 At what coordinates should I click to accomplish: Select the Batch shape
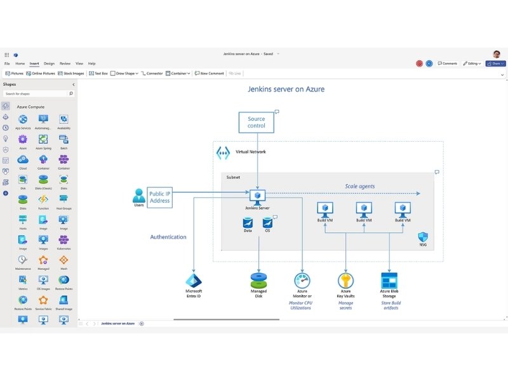click(x=64, y=142)
